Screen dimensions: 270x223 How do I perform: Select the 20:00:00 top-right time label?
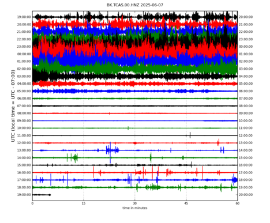click(246, 17)
